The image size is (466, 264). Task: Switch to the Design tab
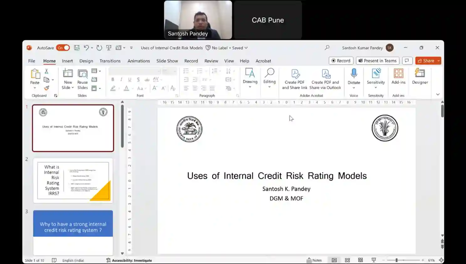[x=86, y=61]
